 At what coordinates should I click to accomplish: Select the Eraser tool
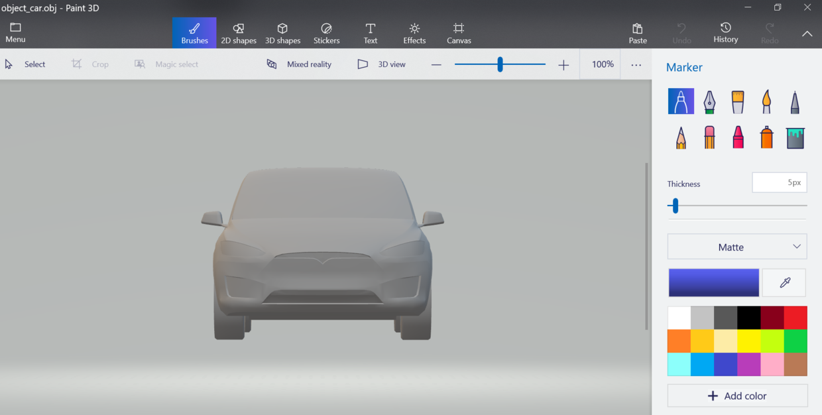click(709, 137)
